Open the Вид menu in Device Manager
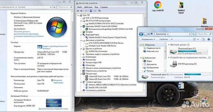The image size is (213, 112). pyautogui.click(x=96, y=7)
